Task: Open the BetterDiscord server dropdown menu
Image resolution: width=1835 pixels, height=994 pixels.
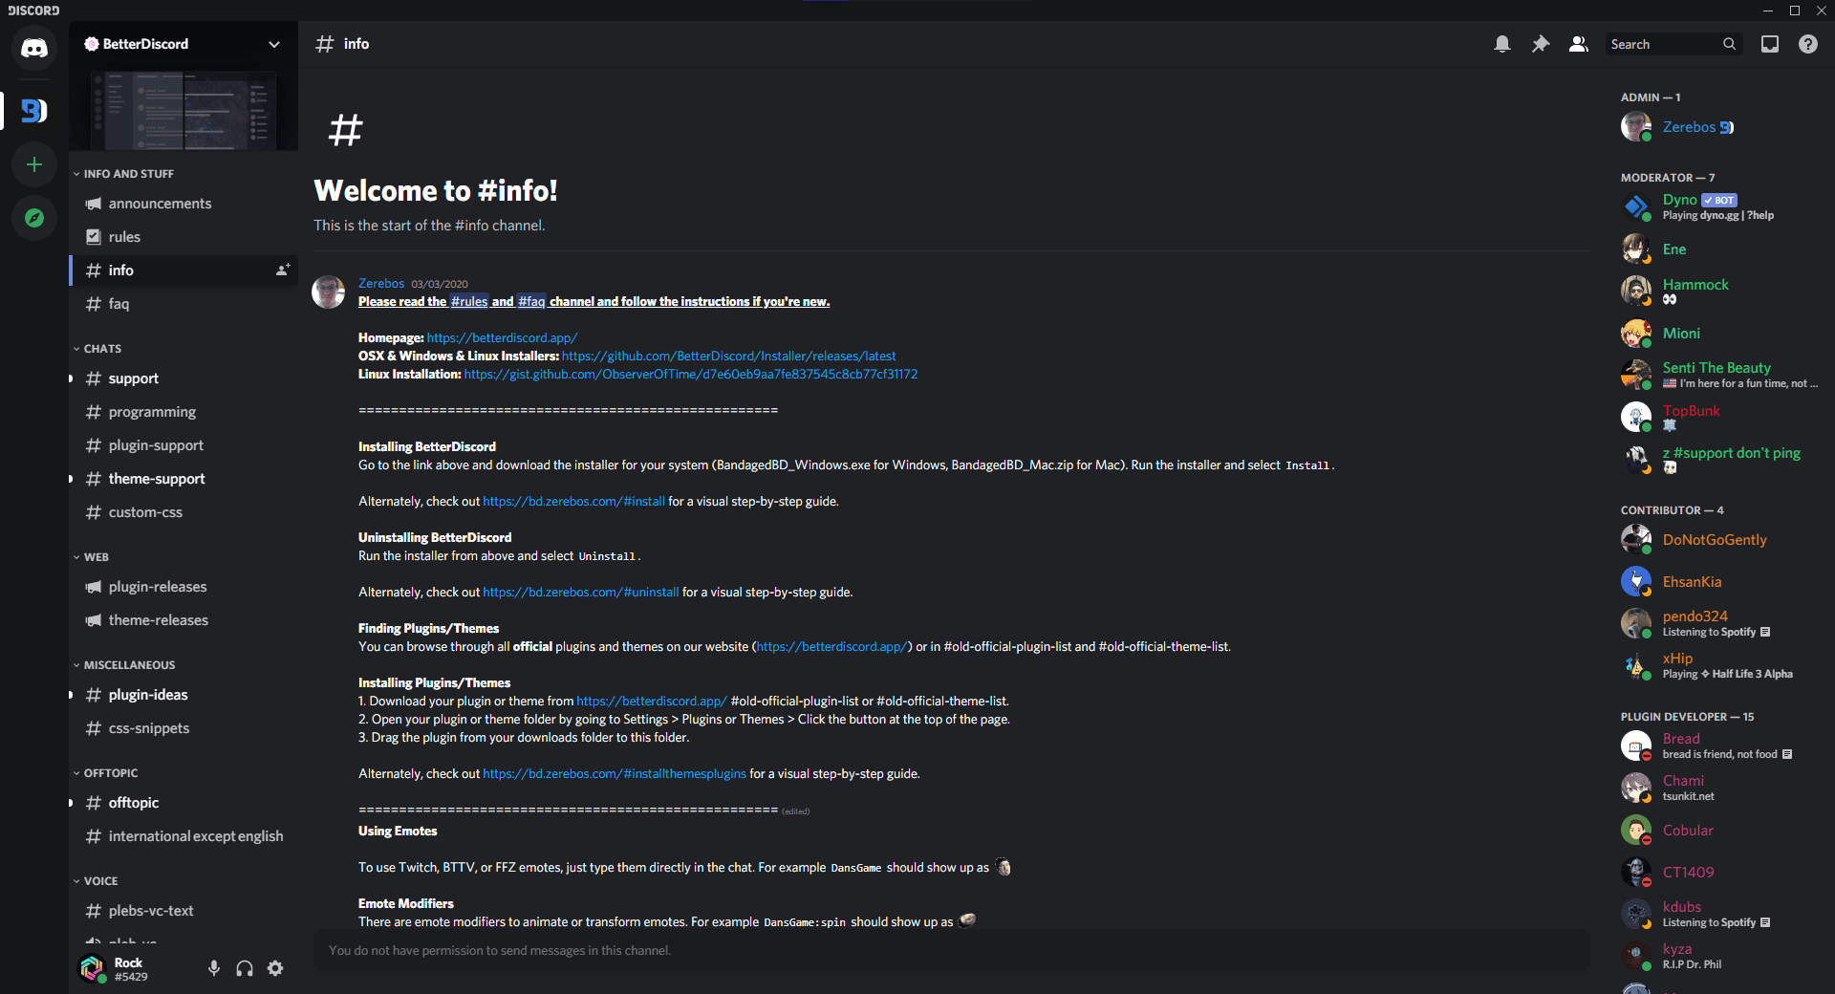Action: pyautogui.click(x=183, y=44)
